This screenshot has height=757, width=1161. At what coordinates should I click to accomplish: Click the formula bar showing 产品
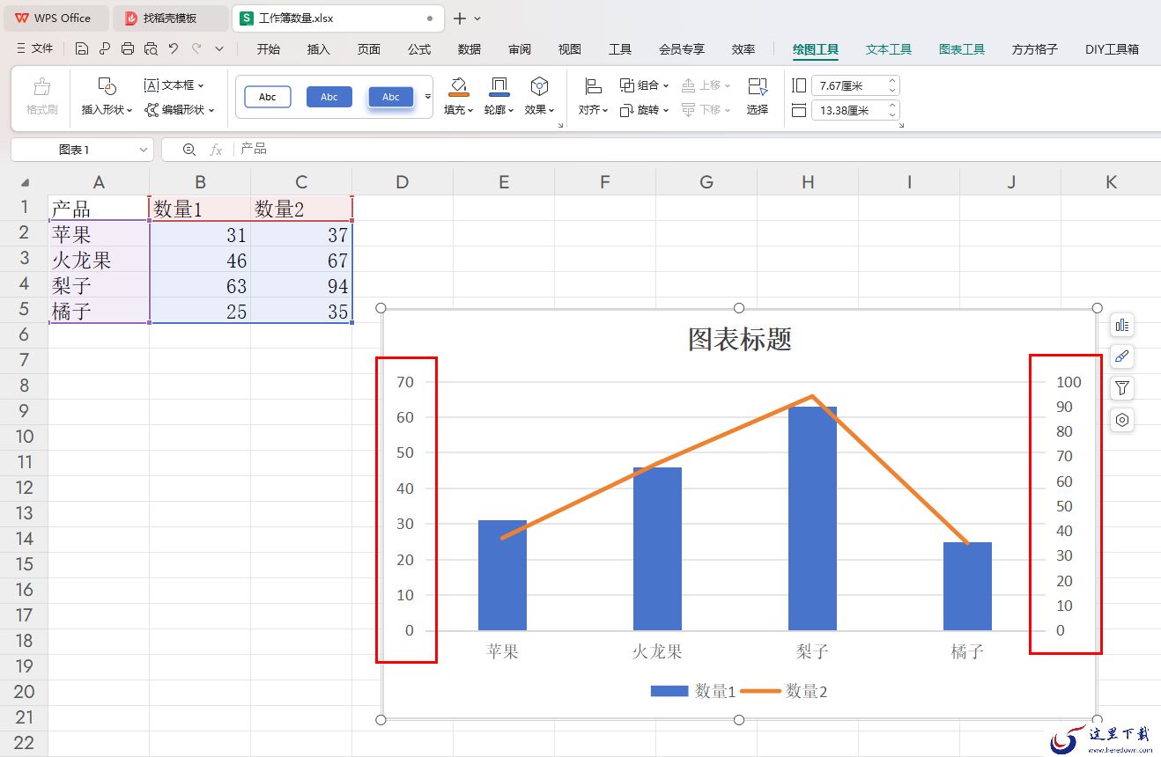pyautogui.click(x=696, y=150)
